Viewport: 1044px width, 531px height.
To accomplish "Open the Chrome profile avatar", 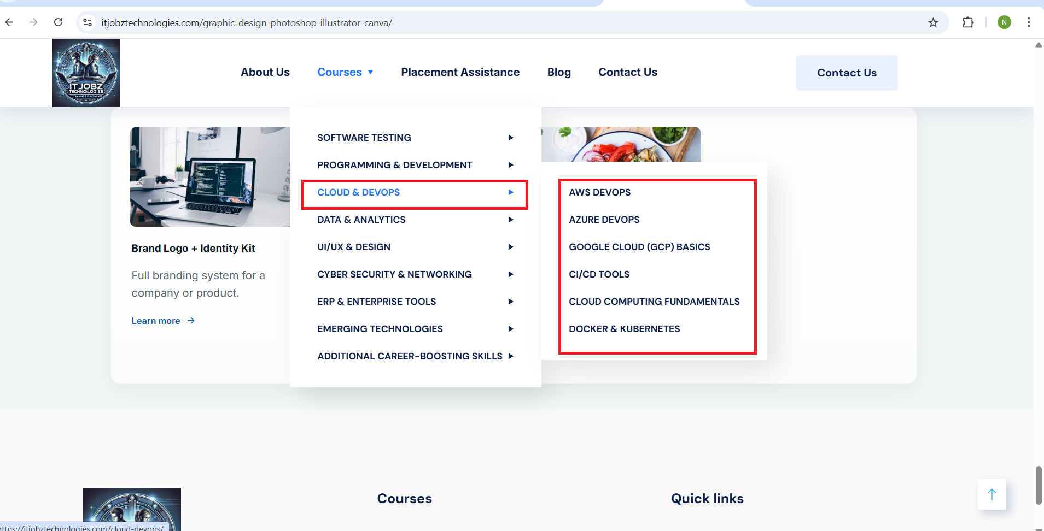I will point(1004,22).
